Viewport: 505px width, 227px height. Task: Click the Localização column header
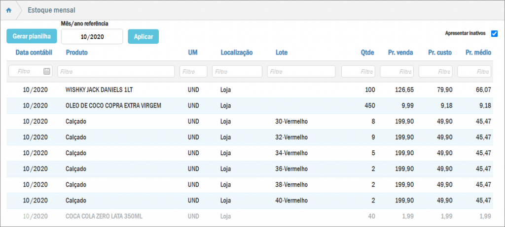point(236,53)
